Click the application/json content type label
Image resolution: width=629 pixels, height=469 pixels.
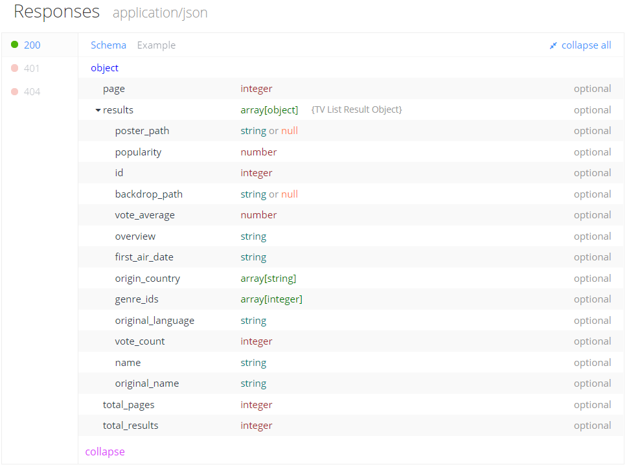[x=160, y=13]
